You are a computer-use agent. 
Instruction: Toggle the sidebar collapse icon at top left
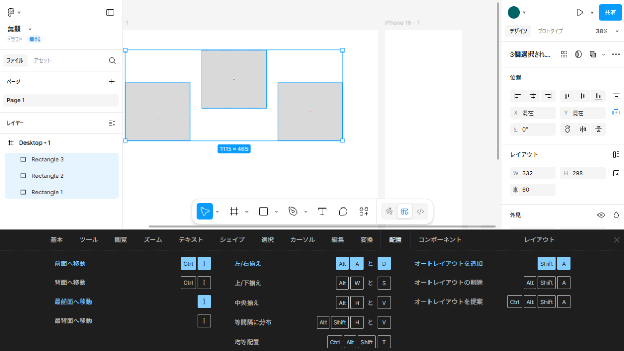coord(110,12)
